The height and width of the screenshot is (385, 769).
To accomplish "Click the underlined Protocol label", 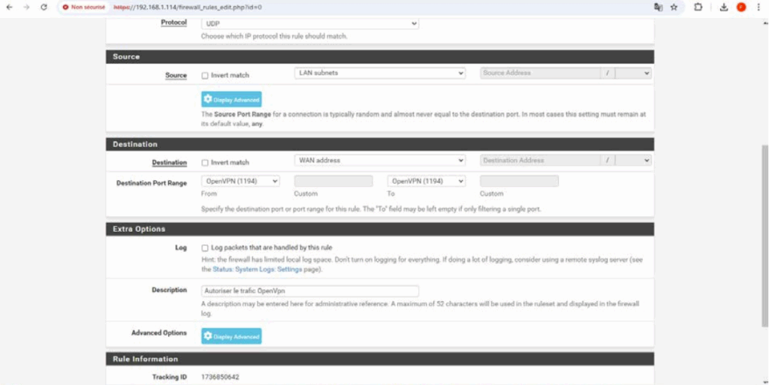I will (174, 23).
